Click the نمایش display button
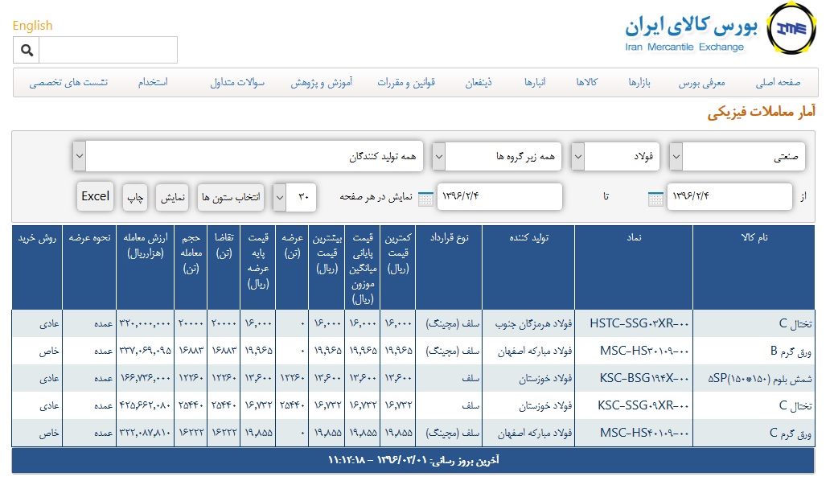Viewport: 834px width, 485px height. pyautogui.click(x=170, y=197)
